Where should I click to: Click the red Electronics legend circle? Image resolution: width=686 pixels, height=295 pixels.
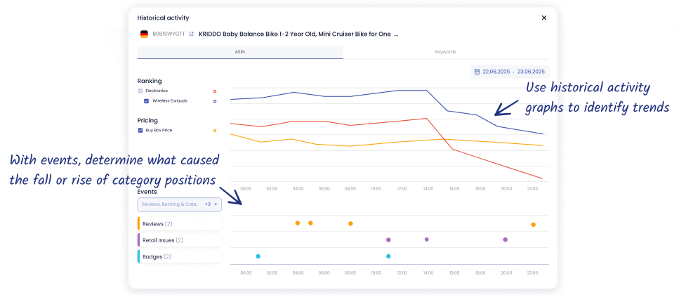click(x=214, y=91)
